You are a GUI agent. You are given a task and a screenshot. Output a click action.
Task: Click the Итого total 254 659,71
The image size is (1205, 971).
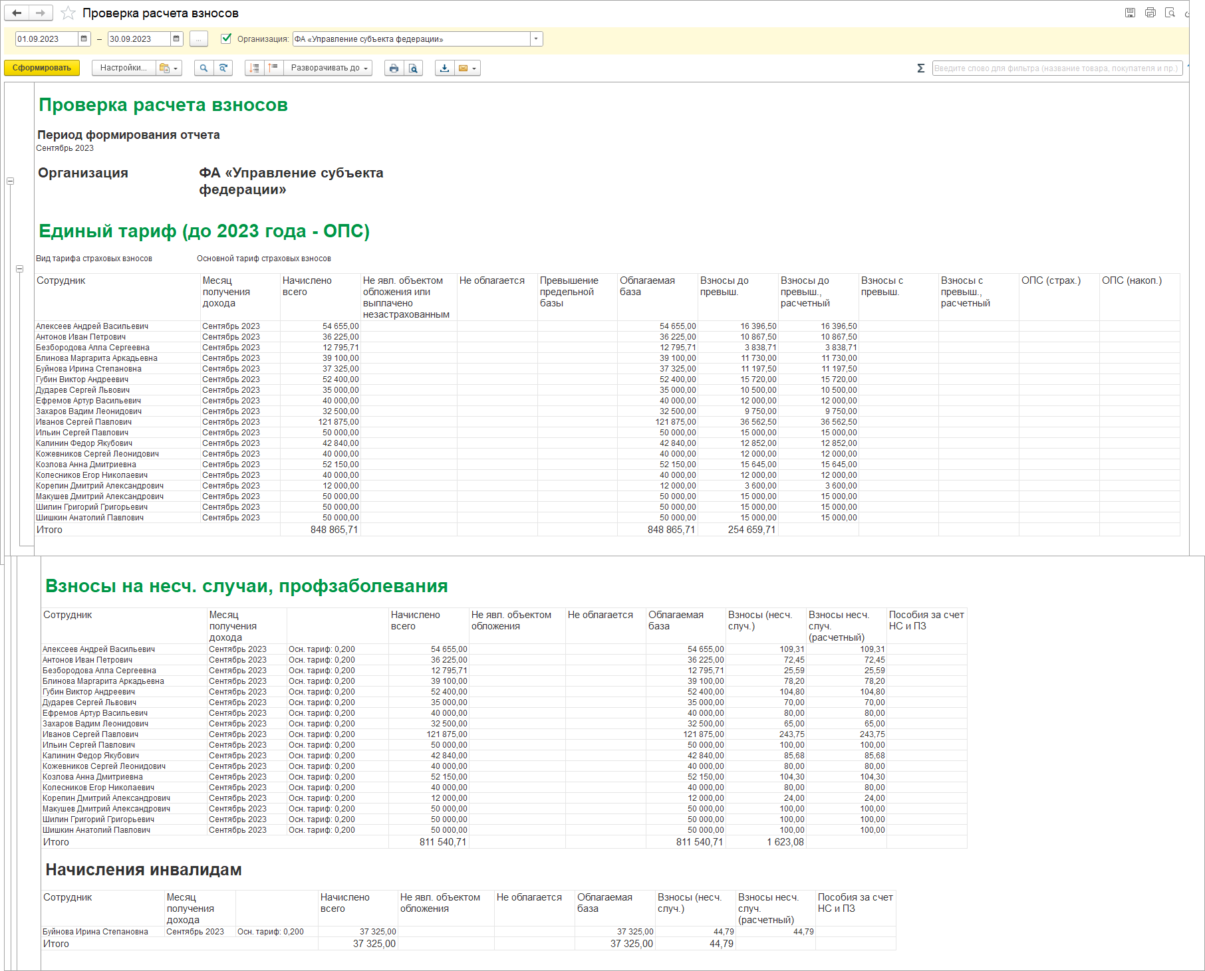751,530
